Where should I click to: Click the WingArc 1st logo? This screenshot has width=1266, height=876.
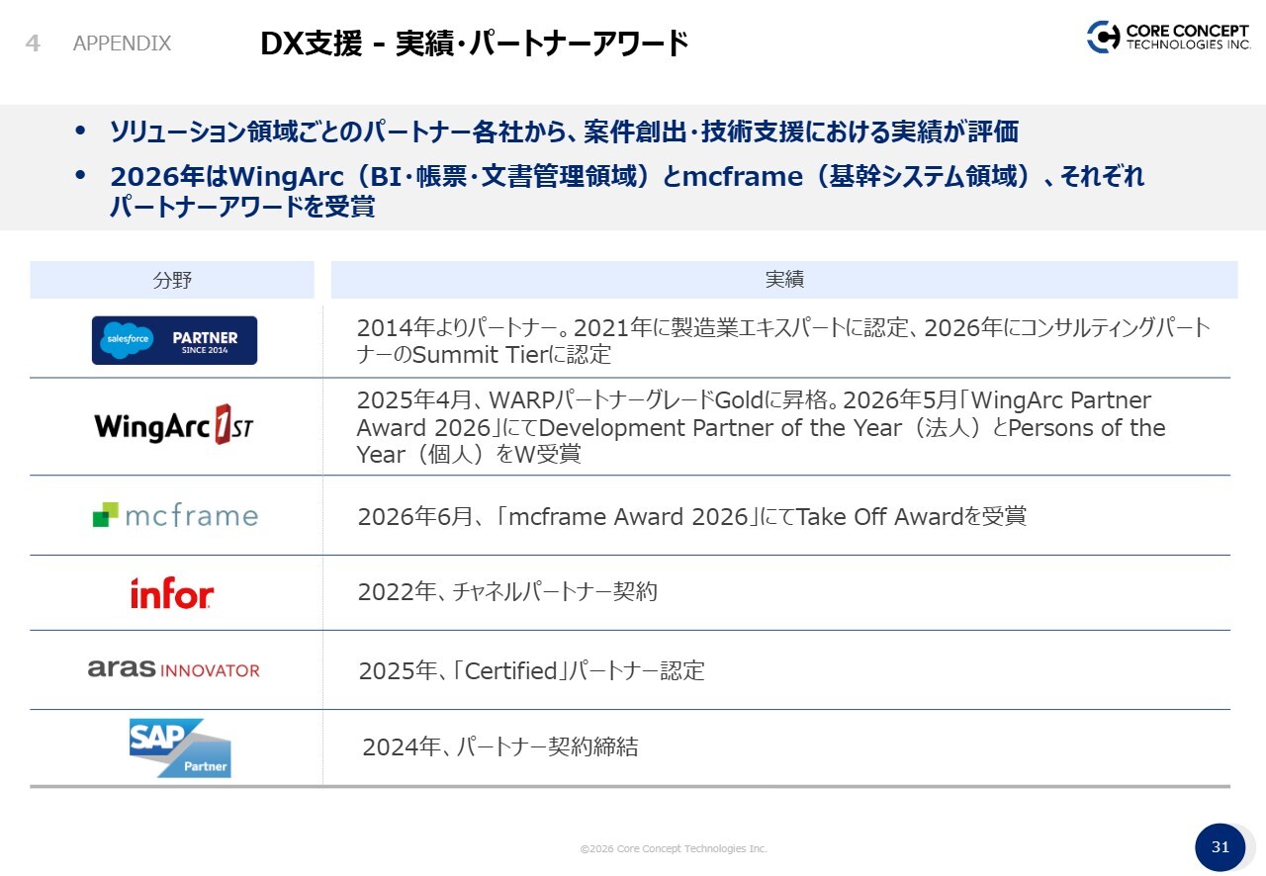tap(175, 425)
